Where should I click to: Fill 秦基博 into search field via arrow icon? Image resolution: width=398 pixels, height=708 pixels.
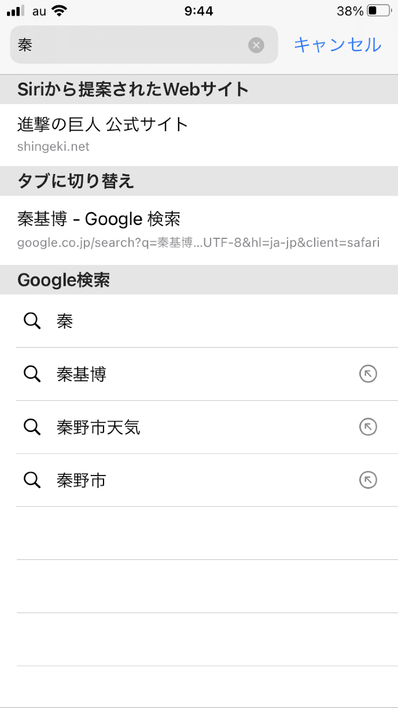point(368,374)
